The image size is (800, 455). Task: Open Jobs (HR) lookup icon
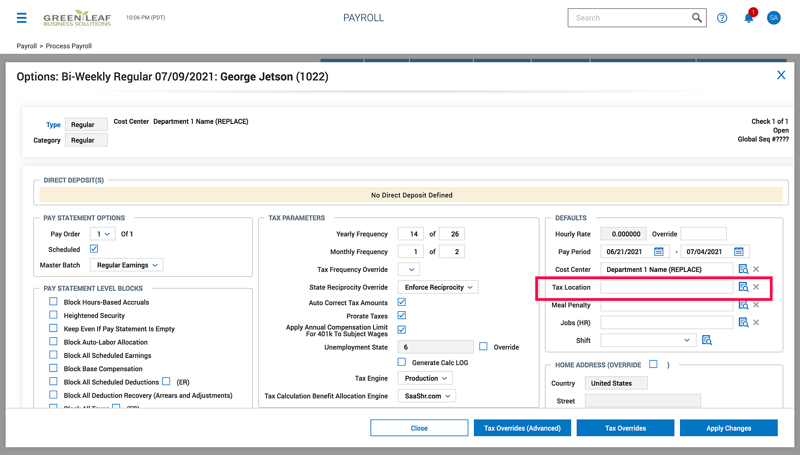[743, 322]
